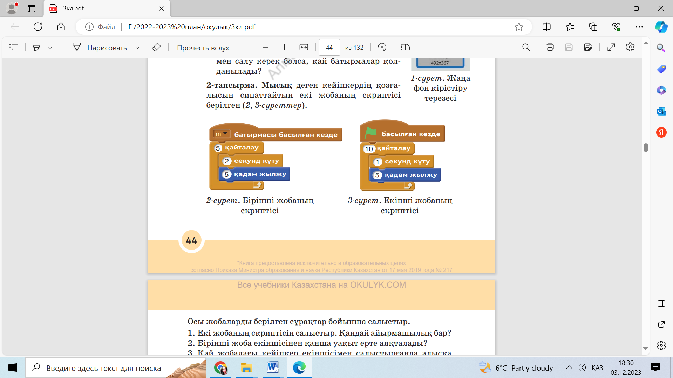This screenshot has height=378, width=673.
Task: Click the Прочесть вслух button
Action: 203,48
